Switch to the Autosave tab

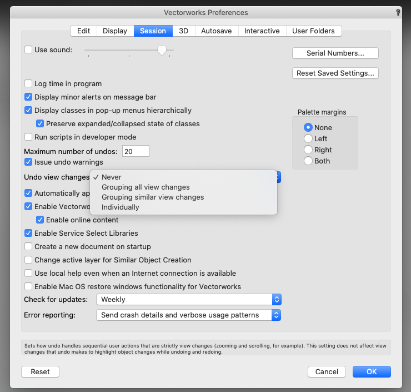pyautogui.click(x=217, y=31)
